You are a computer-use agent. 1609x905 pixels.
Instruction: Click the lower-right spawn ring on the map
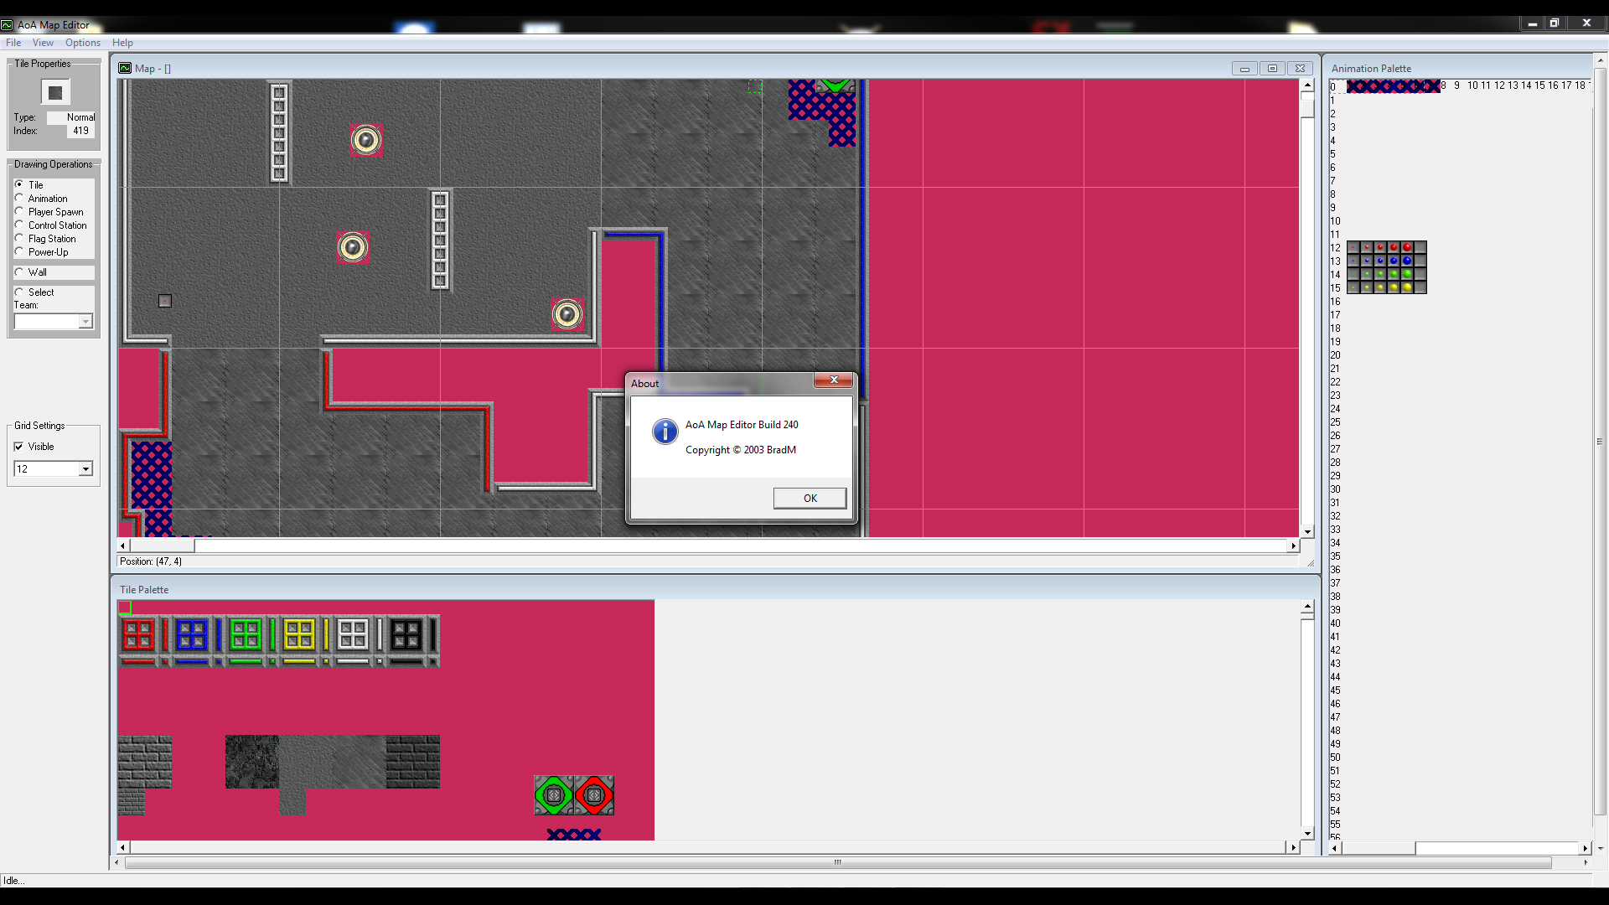(567, 314)
